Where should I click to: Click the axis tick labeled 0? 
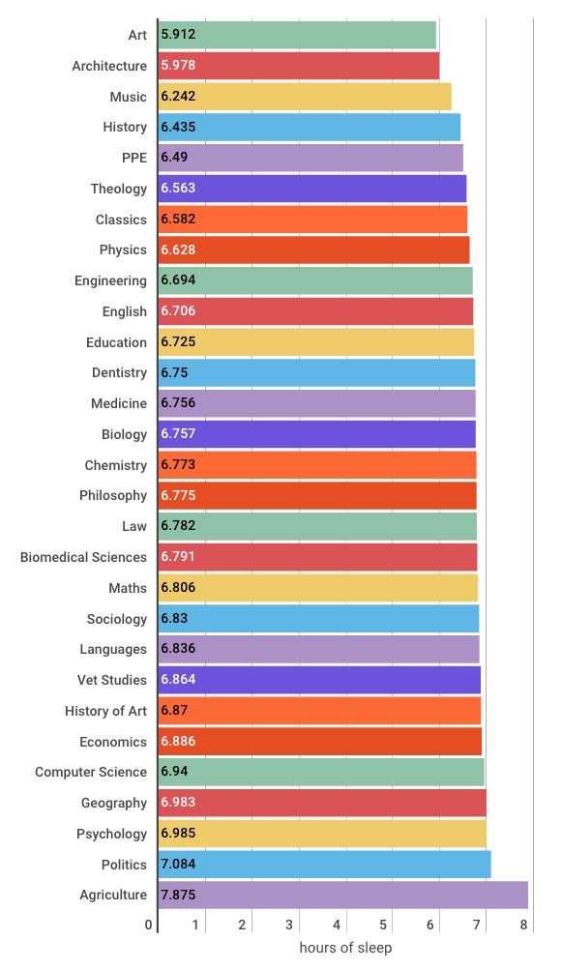149,925
